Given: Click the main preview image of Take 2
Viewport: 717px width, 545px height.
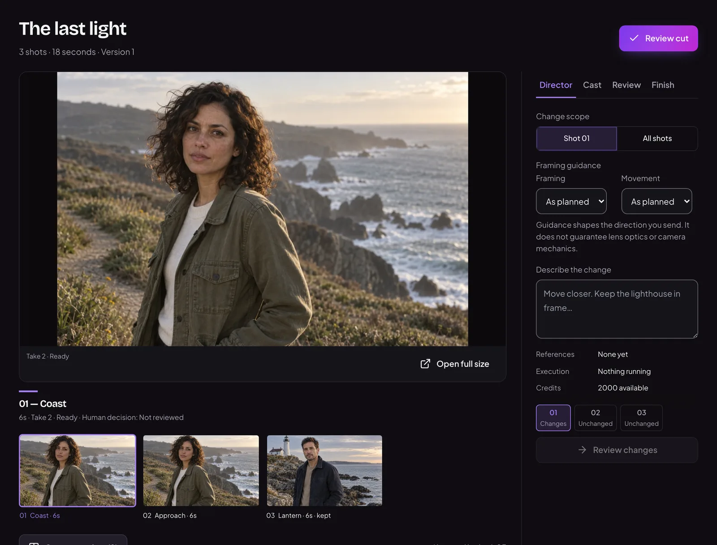Looking at the screenshot, I should [263, 209].
